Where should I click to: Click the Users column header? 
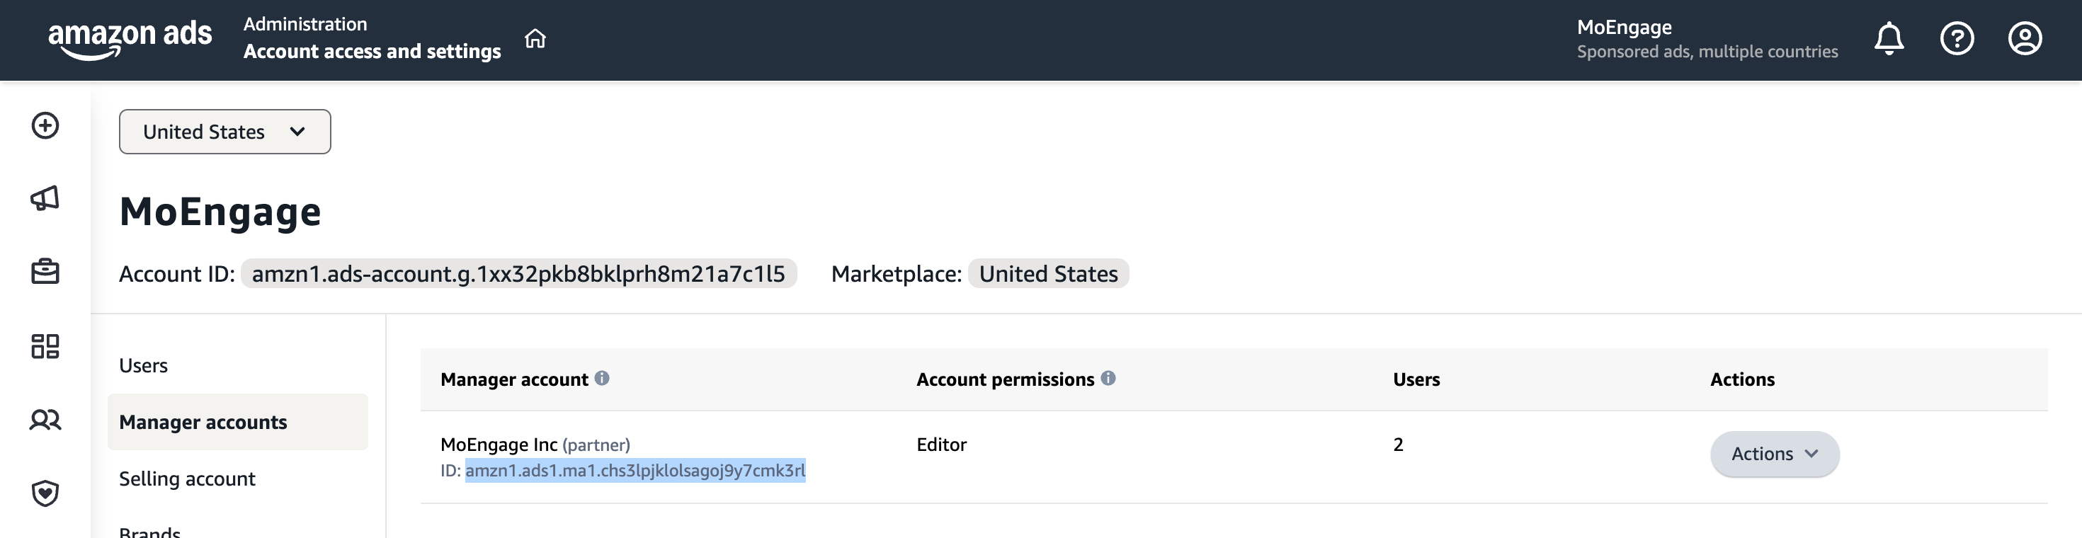(x=1417, y=379)
